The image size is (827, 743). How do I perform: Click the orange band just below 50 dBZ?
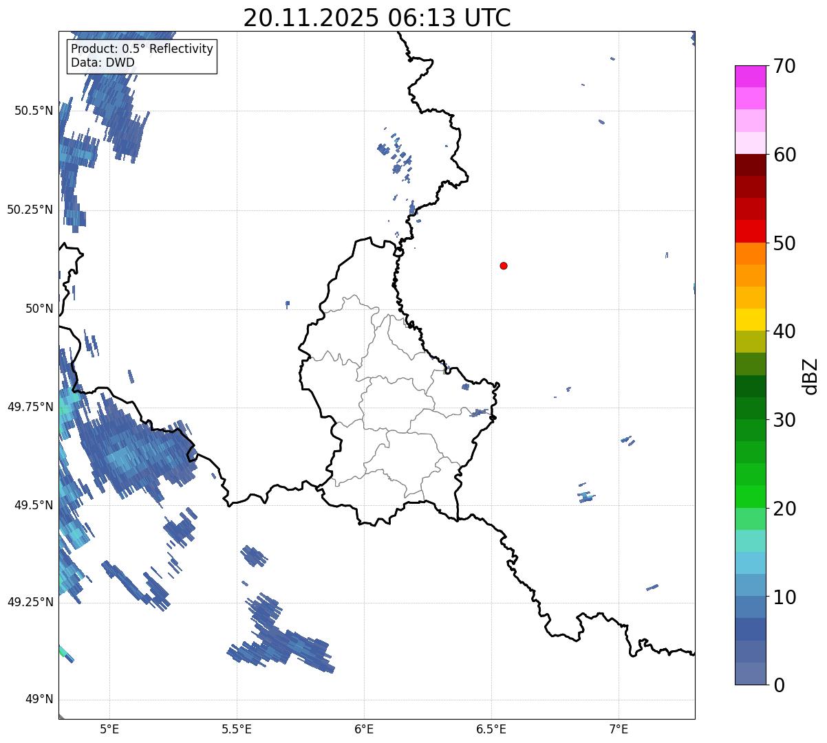[x=750, y=254]
